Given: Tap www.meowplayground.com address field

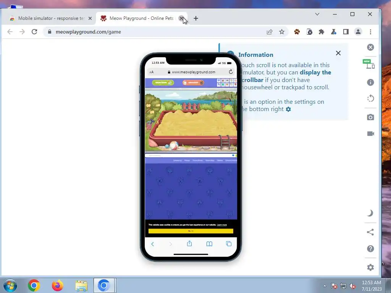Looking at the screenshot, I should pos(192,72).
